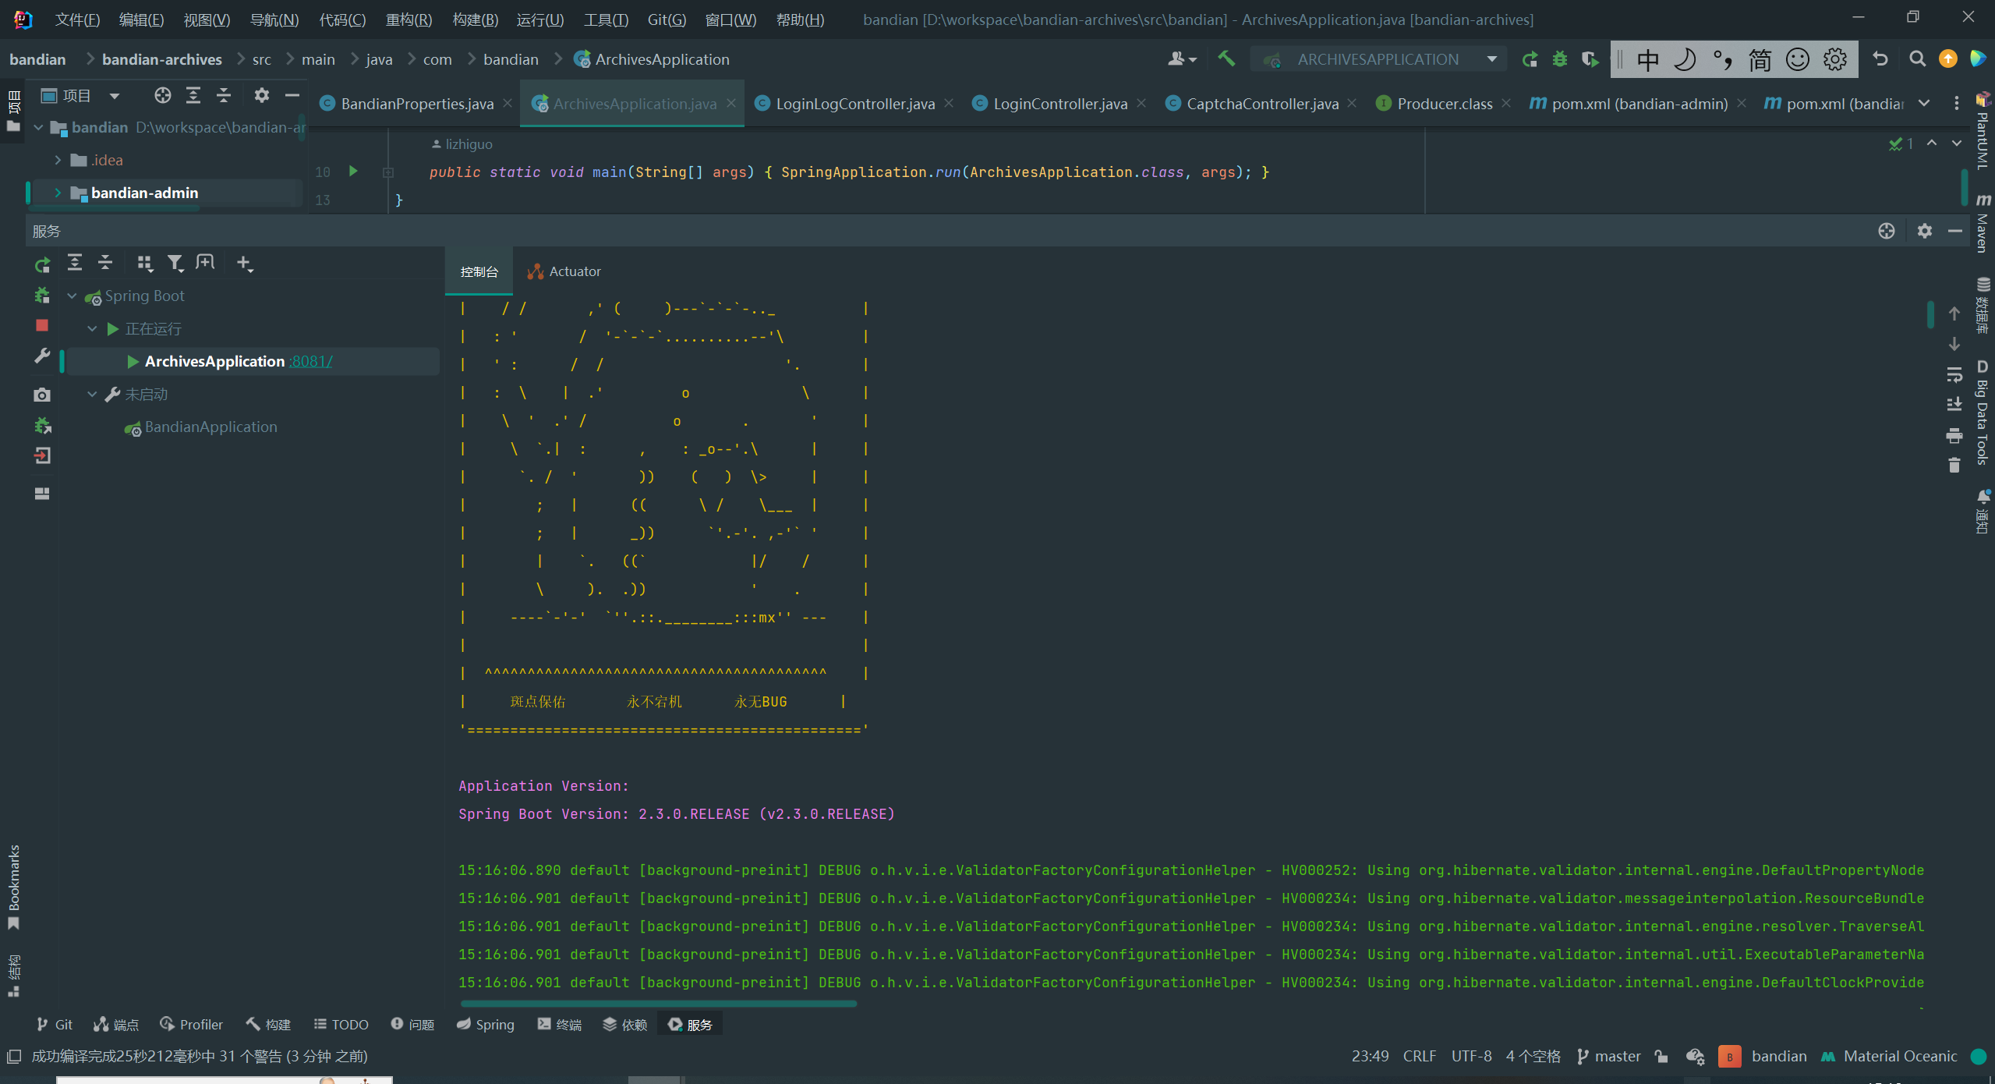
Task: Expand all in Project panel
Action: [193, 95]
